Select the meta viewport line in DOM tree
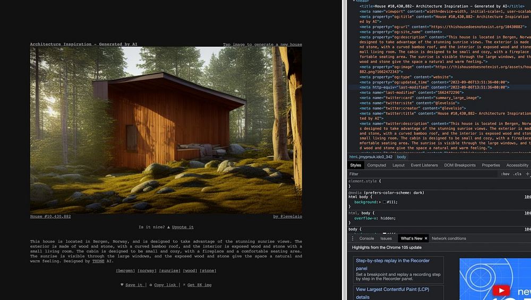Image resolution: width=531 pixels, height=300 pixels. pos(446,11)
